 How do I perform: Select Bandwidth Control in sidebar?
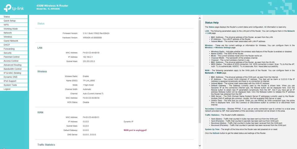14,69
